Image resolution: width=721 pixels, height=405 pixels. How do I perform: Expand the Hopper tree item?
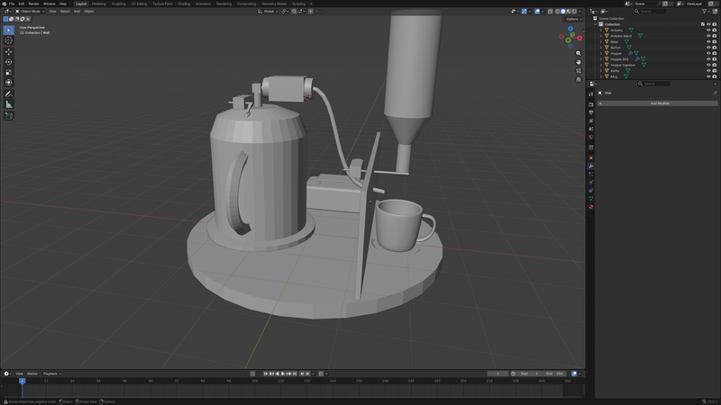(601, 53)
